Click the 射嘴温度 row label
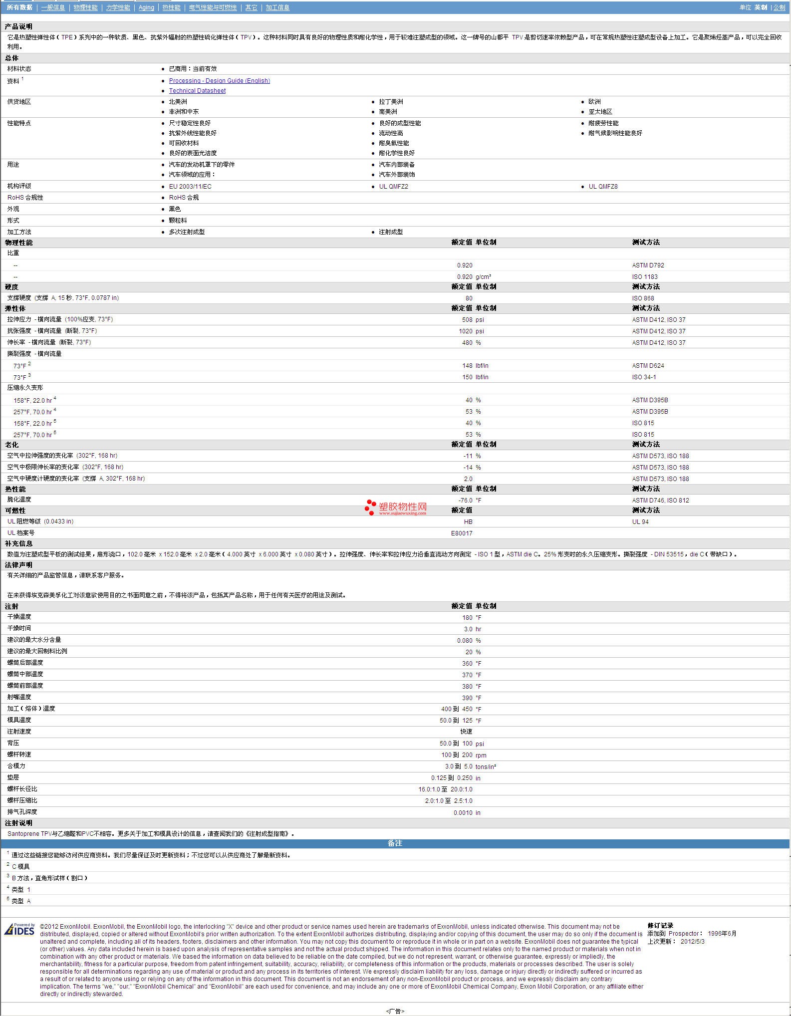Image resolution: width=791 pixels, height=1016 pixels. (x=19, y=698)
